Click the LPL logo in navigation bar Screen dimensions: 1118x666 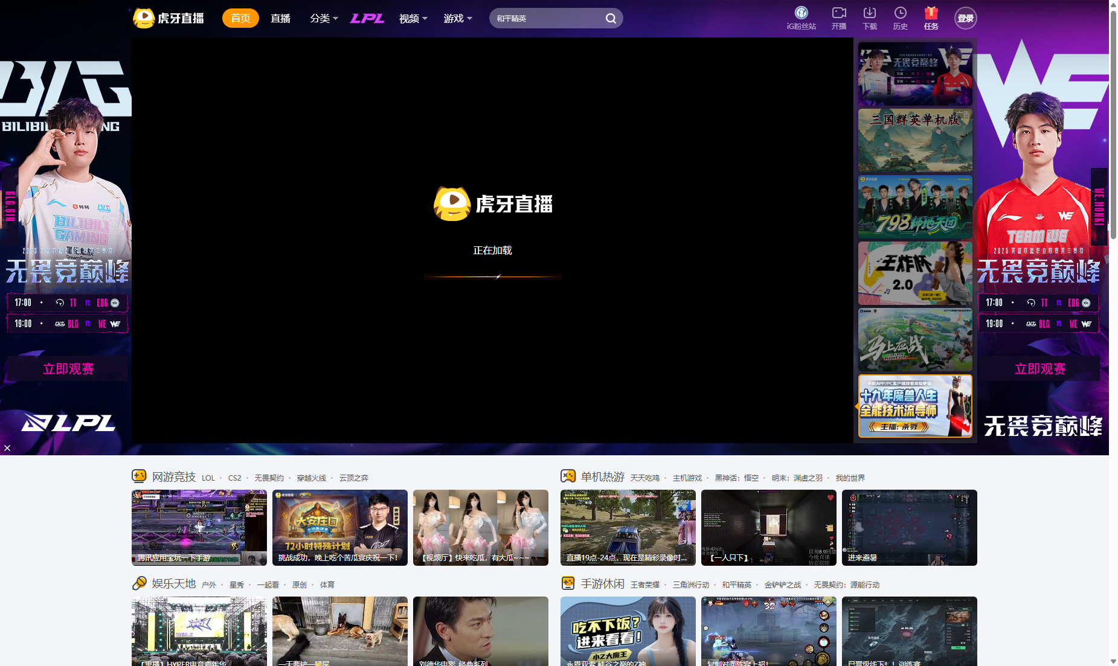point(367,18)
